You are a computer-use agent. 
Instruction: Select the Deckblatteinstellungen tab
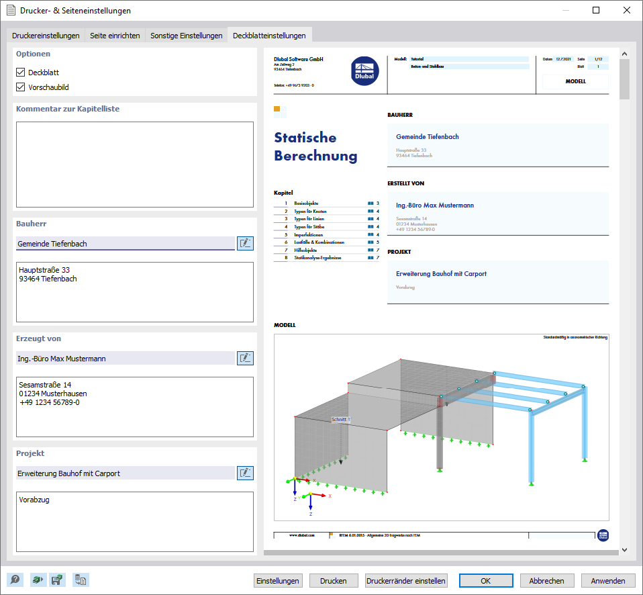[269, 36]
